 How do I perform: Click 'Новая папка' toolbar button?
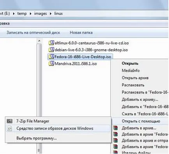coord(81,33)
